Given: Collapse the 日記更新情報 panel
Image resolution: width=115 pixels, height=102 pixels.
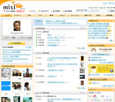Looking at the screenshot, I should pos(85,28).
